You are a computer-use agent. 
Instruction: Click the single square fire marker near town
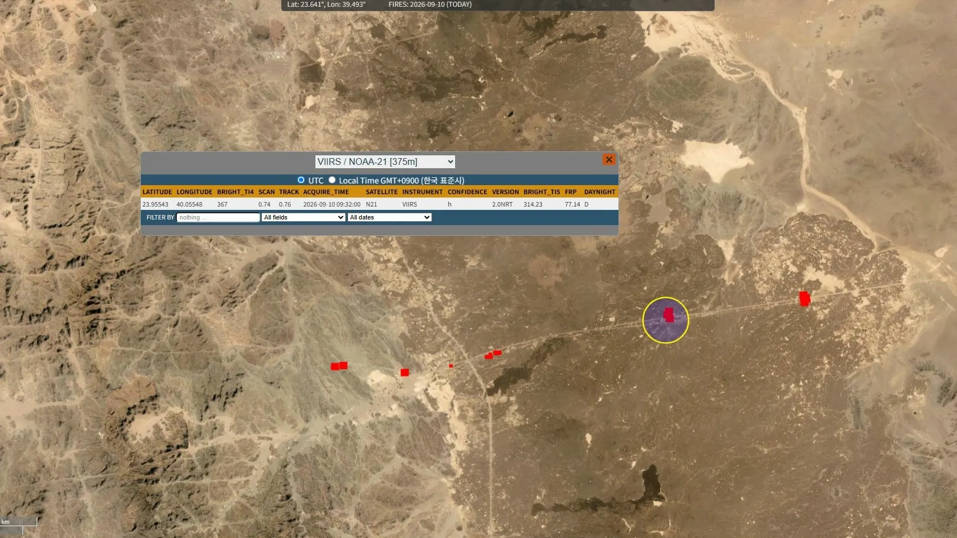(x=404, y=373)
